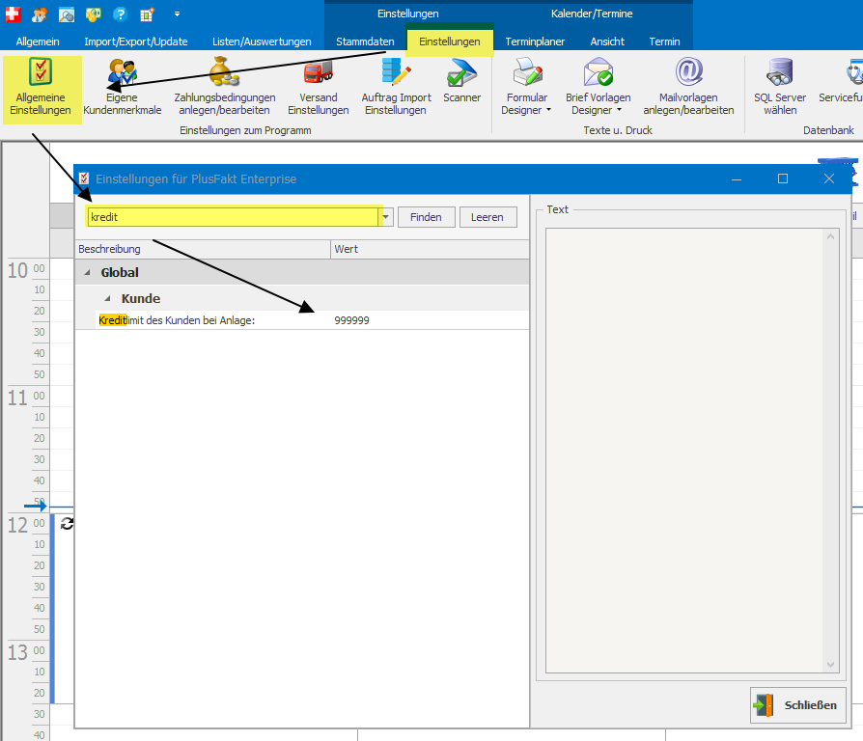Click the people icon in quick access bar

[x=39, y=14]
